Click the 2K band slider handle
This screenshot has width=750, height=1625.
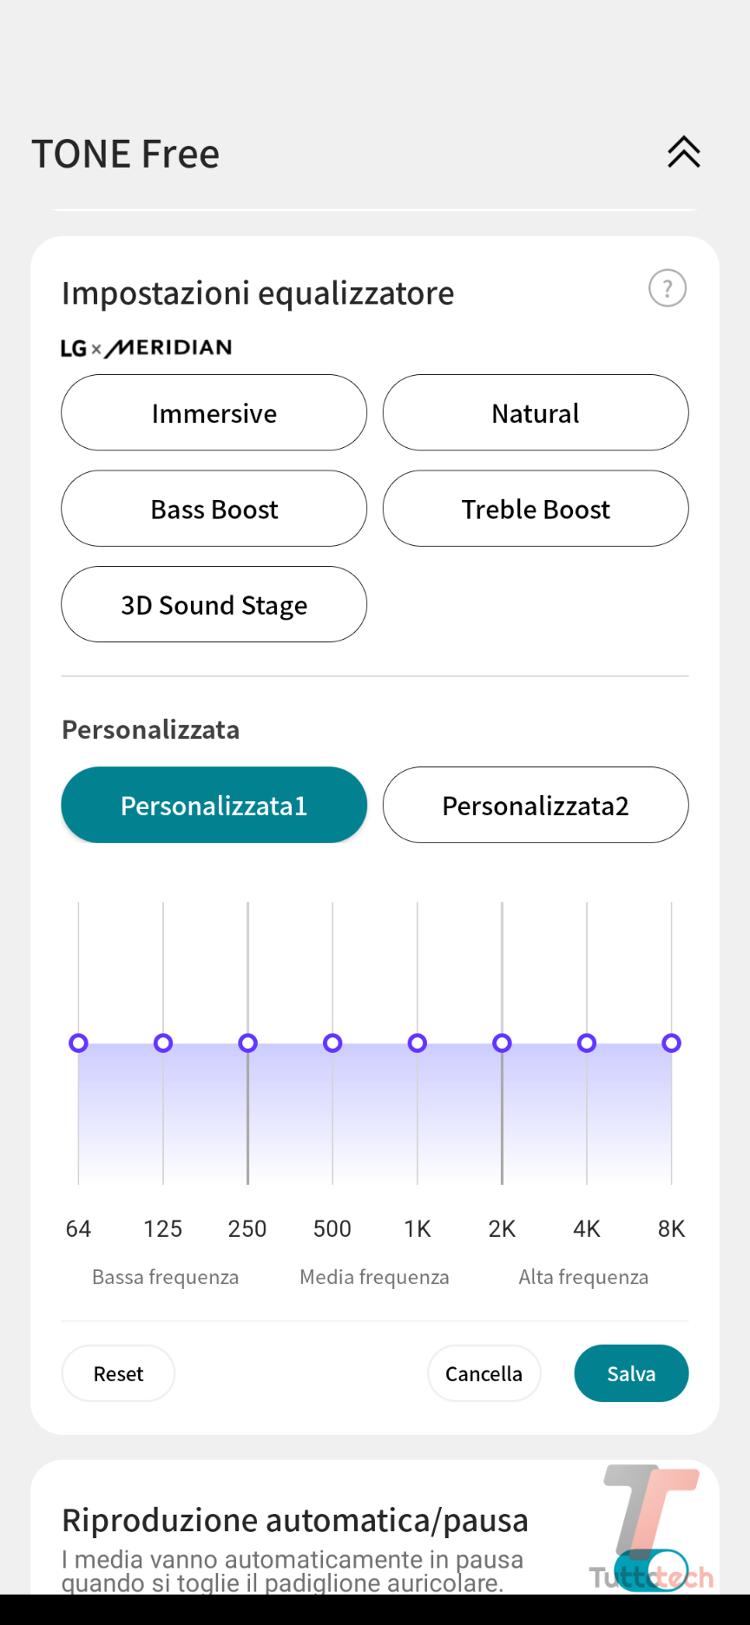coord(502,1043)
